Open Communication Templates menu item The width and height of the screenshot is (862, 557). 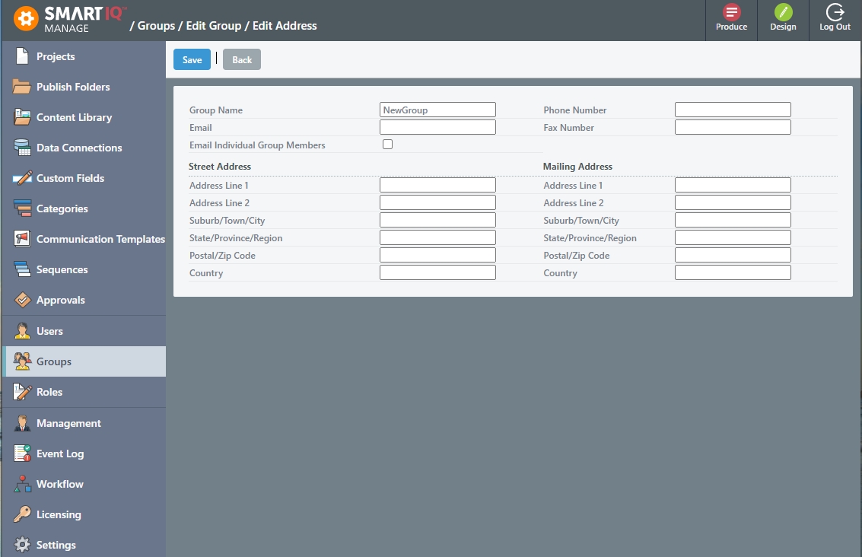click(84, 239)
